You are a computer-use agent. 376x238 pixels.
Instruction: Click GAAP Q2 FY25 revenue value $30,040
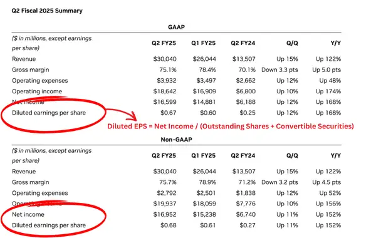(165, 59)
